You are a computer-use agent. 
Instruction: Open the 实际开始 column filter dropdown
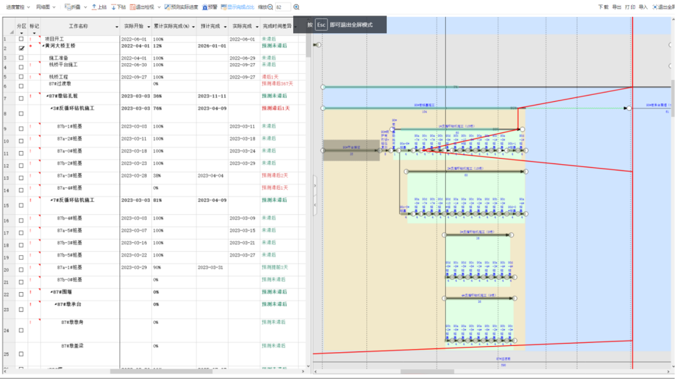(x=149, y=27)
